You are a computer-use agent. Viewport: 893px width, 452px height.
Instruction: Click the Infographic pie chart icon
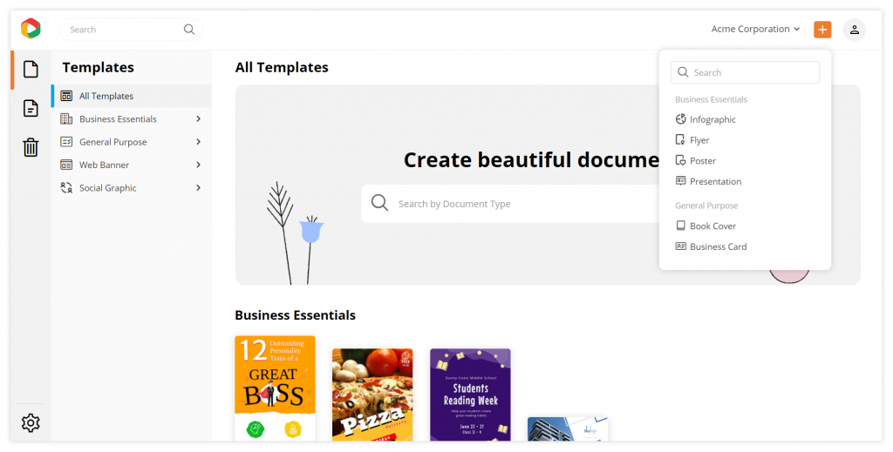pyautogui.click(x=680, y=118)
